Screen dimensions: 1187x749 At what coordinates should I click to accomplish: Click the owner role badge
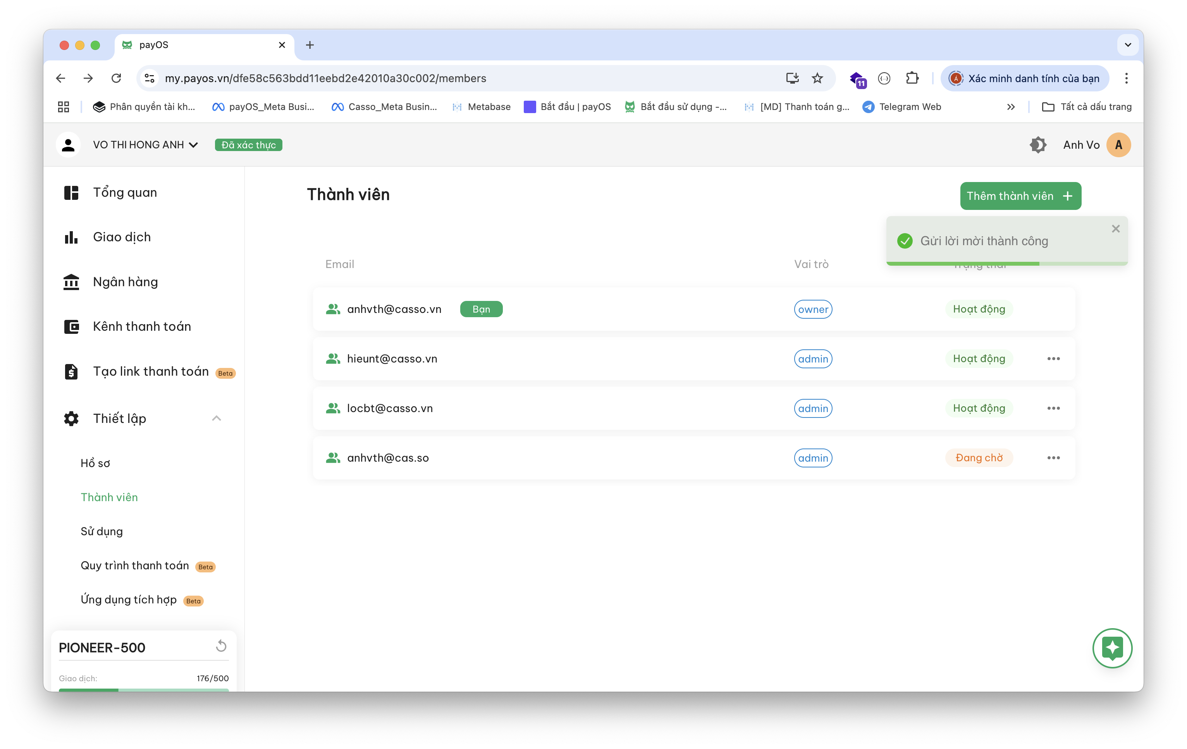[813, 309]
